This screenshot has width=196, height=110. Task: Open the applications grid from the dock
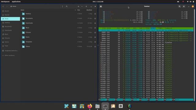click(x=82, y=106)
